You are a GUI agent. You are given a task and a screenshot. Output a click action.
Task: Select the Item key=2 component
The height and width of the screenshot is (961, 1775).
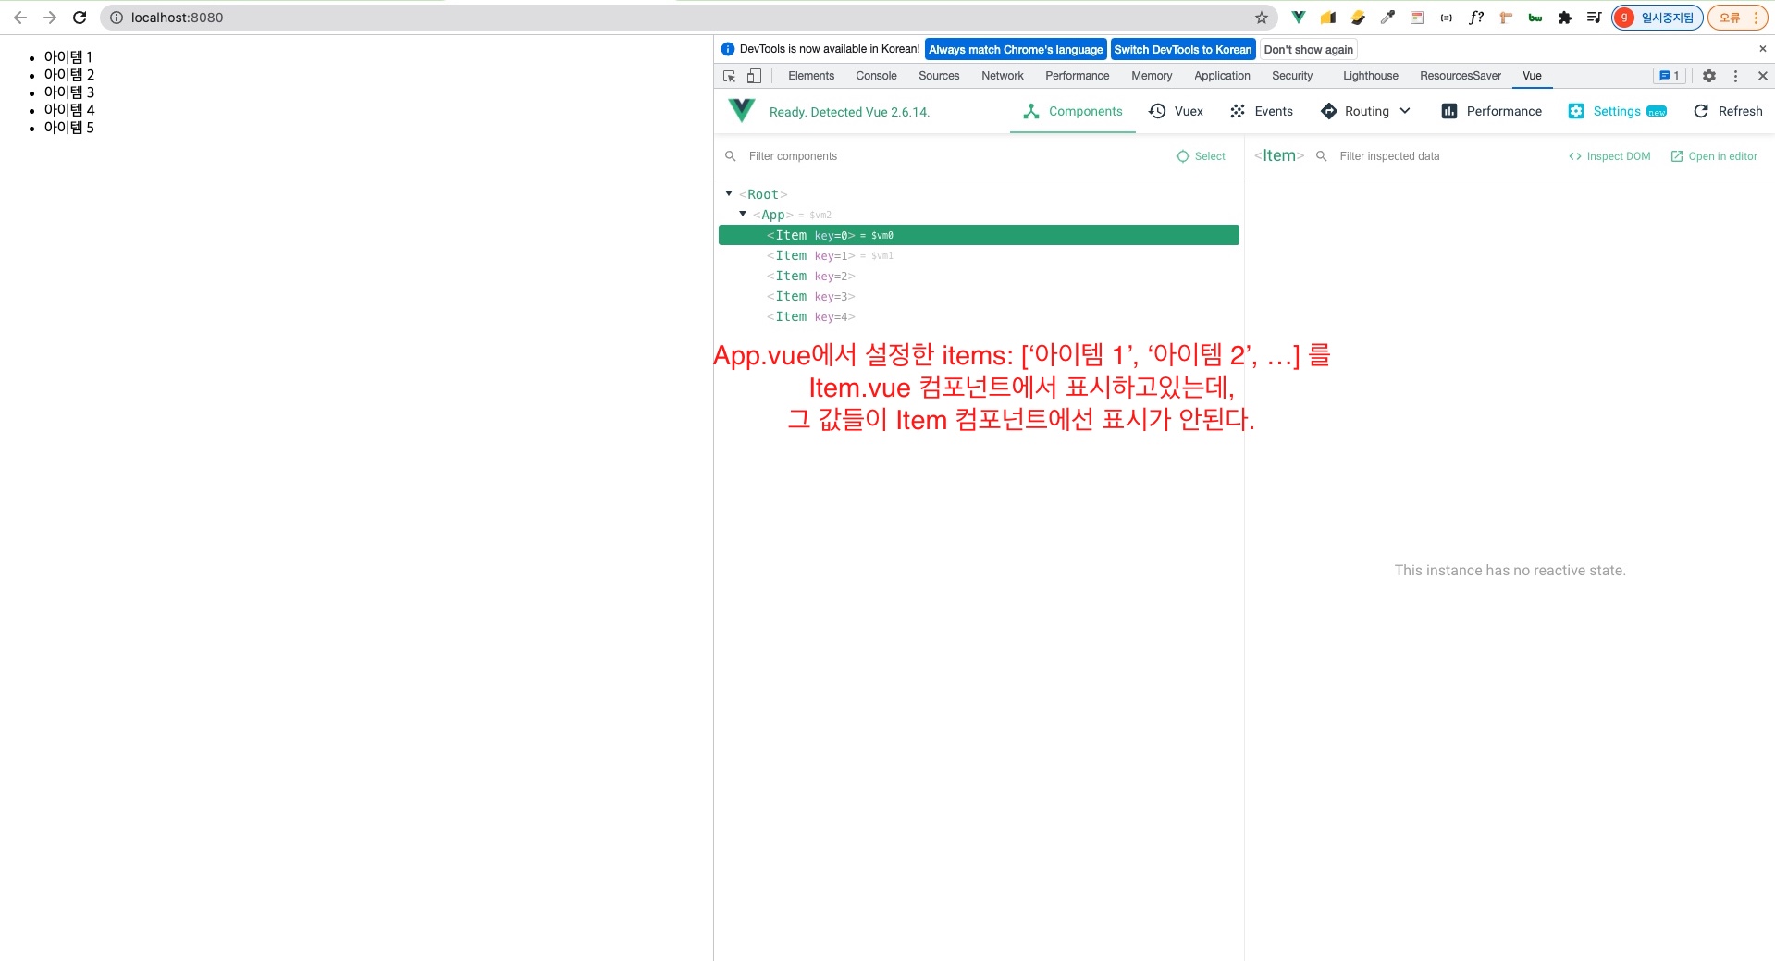point(810,276)
